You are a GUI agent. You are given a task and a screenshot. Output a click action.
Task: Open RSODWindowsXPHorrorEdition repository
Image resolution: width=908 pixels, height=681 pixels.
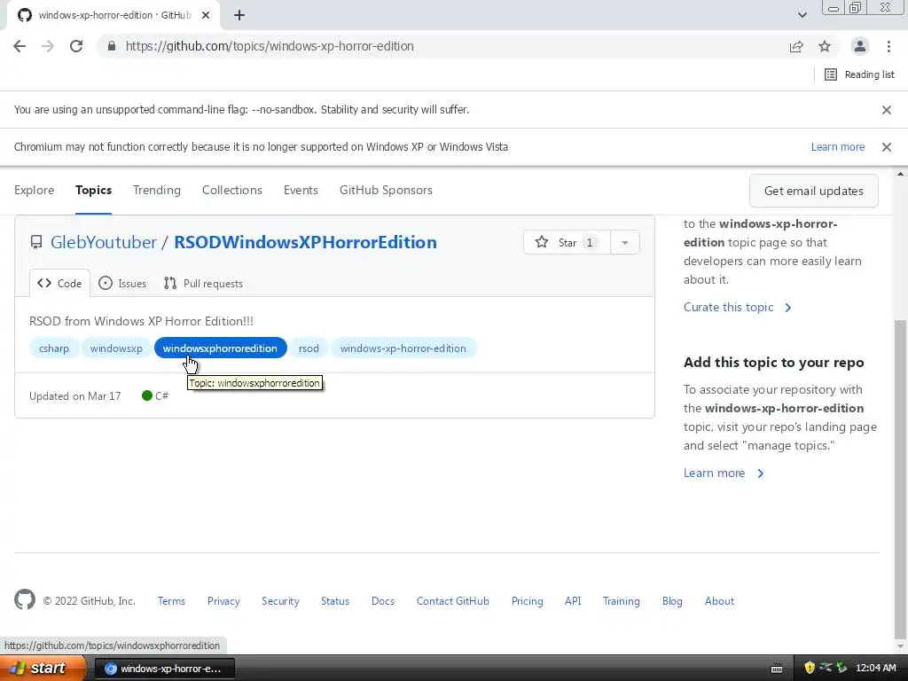click(305, 242)
